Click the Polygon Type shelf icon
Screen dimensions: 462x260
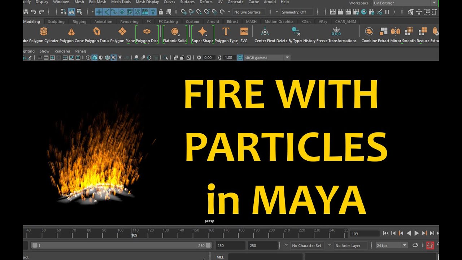click(226, 31)
